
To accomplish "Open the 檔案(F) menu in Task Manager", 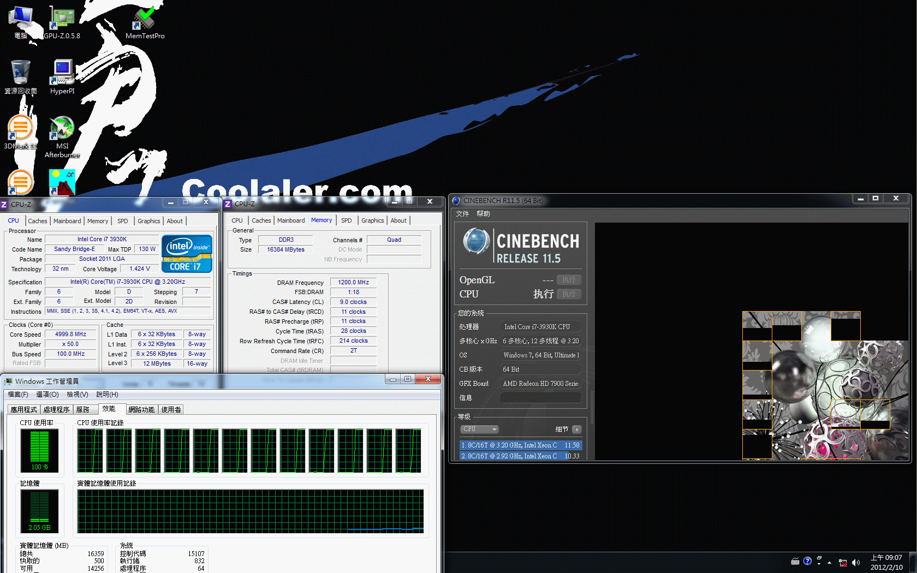I will pos(18,394).
